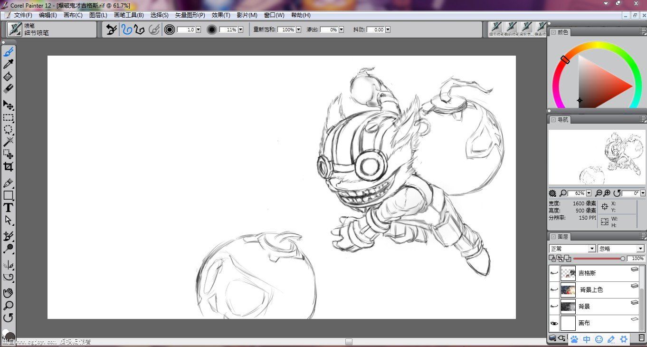Open the brush size dropdown

pos(198,29)
